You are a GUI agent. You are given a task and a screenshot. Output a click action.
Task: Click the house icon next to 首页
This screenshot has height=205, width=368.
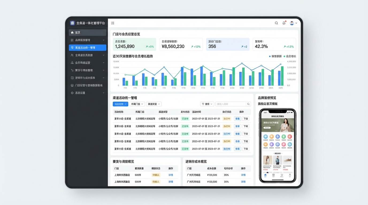[72, 33]
